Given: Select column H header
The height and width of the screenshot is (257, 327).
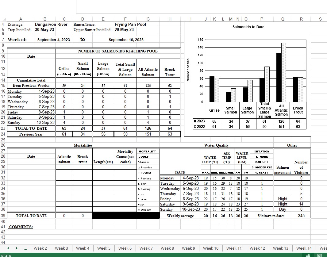Looking at the screenshot, I should pyautogui.click(x=170, y=19).
